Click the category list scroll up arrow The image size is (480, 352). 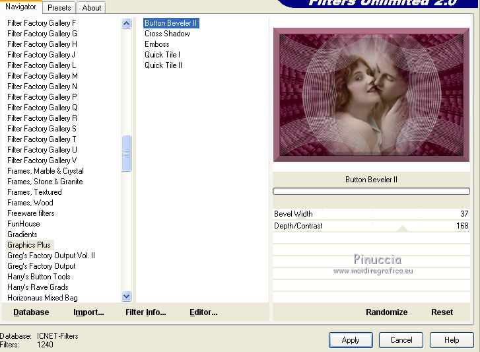pyautogui.click(x=126, y=24)
